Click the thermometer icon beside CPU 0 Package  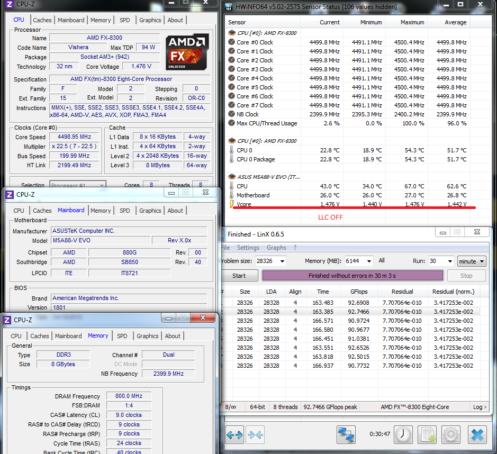click(x=232, y=159)
